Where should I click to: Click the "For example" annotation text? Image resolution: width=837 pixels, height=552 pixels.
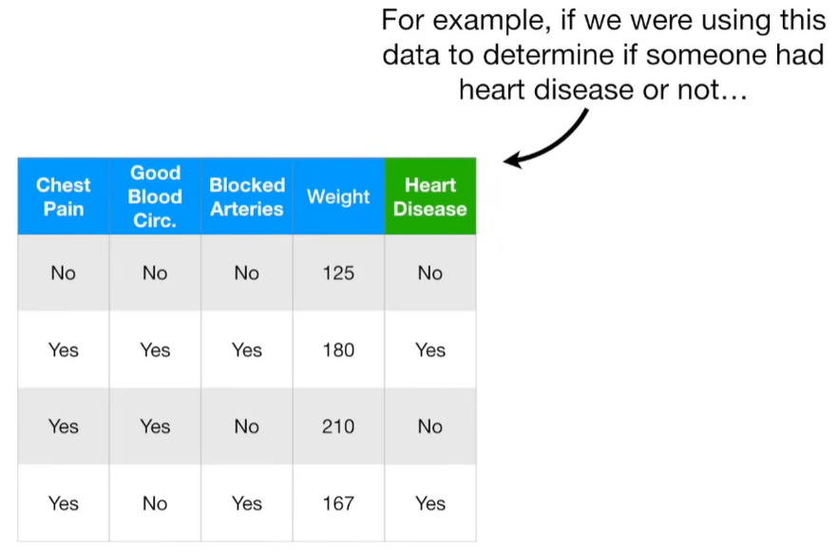(x=603, y=54)
